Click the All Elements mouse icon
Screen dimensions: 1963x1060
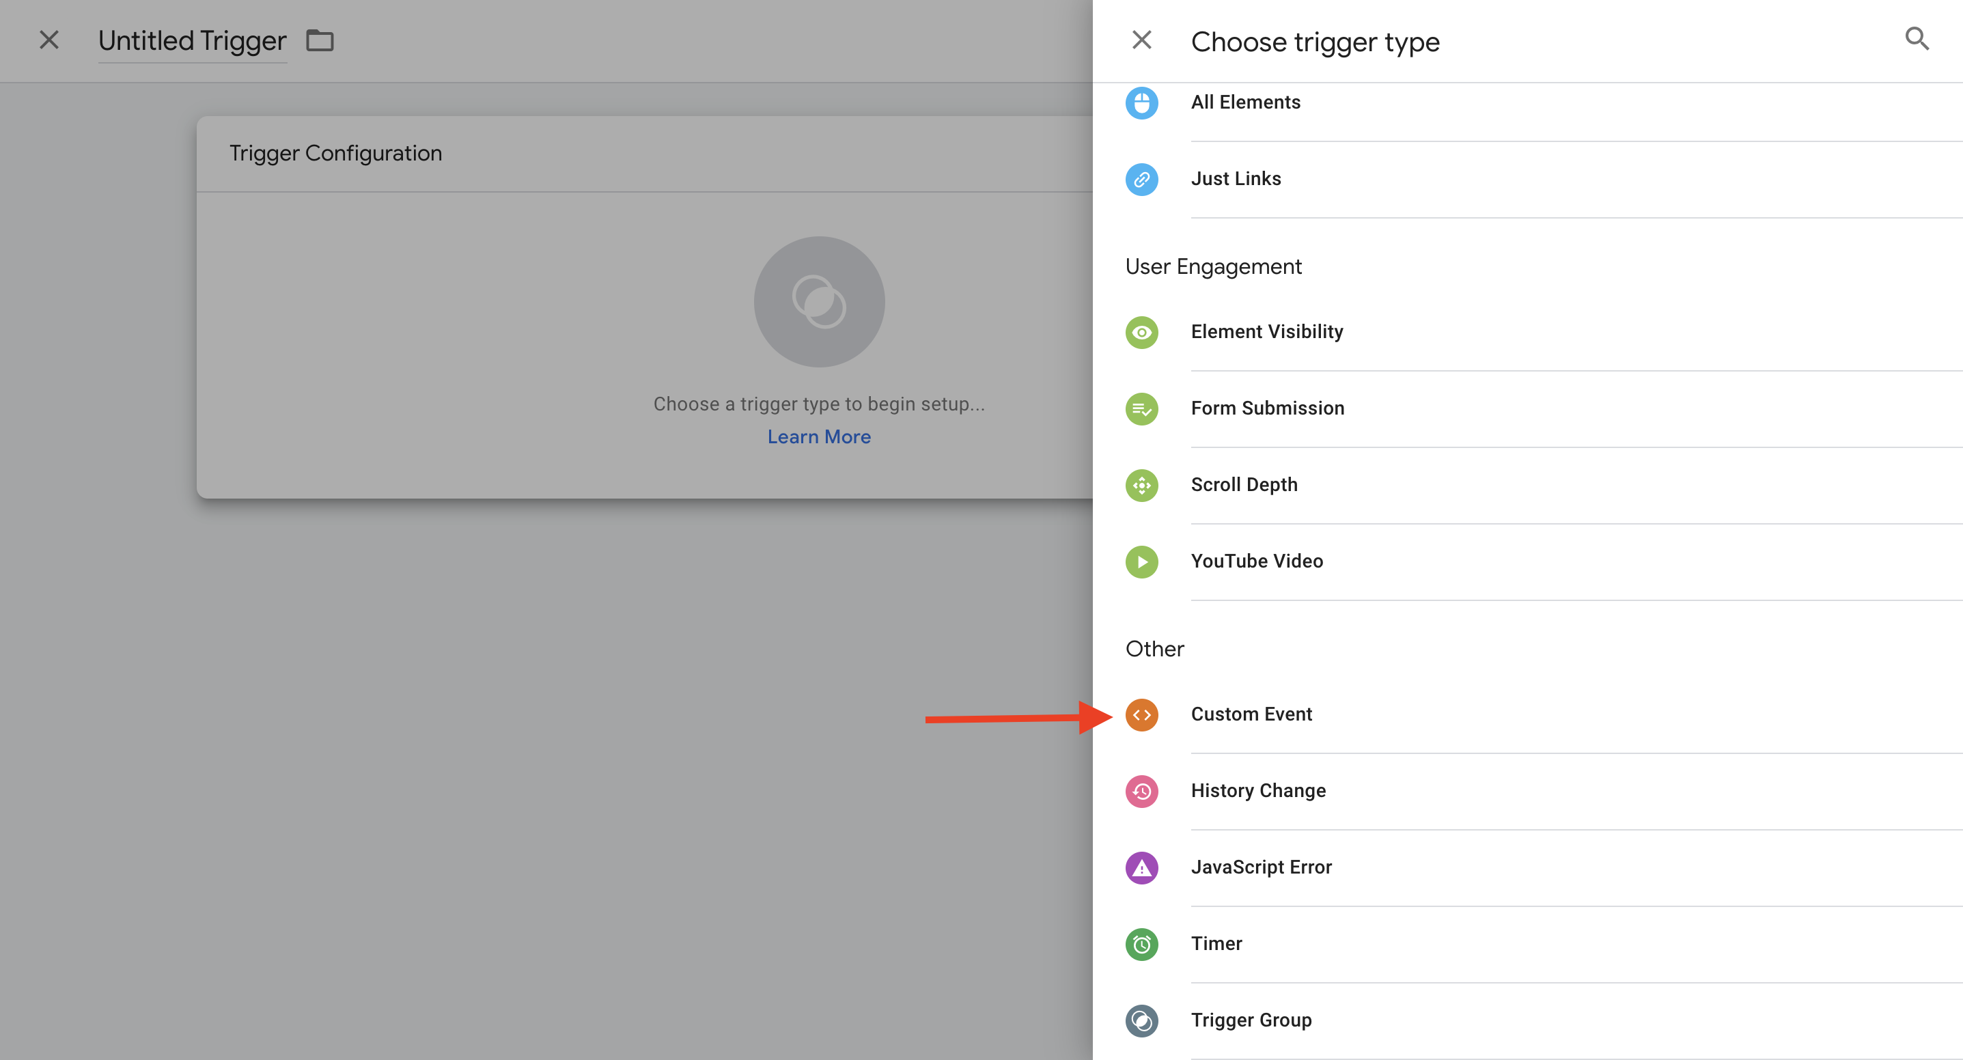(1141, 103)
